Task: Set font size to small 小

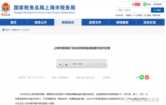Action: 93,78
